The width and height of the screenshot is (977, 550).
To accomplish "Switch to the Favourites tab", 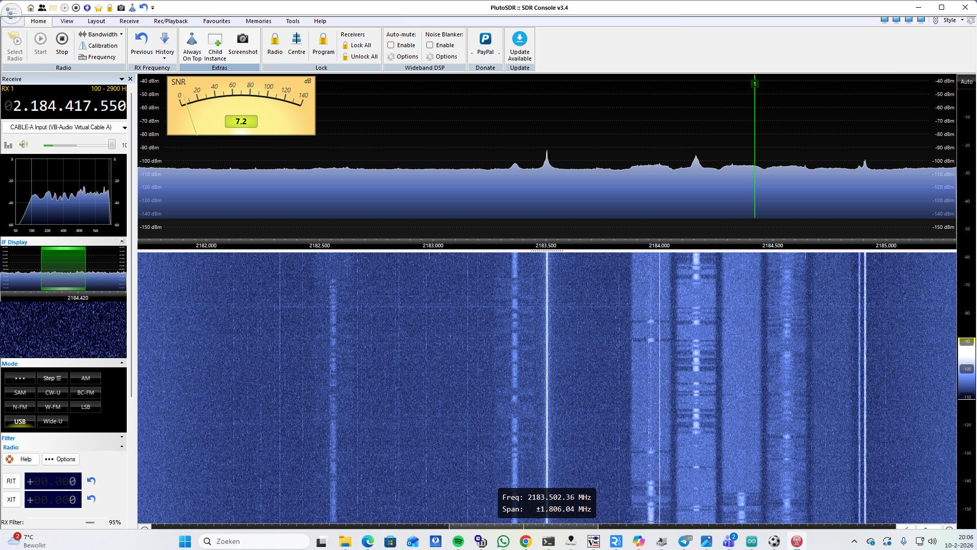I will [x=216, y=21].
